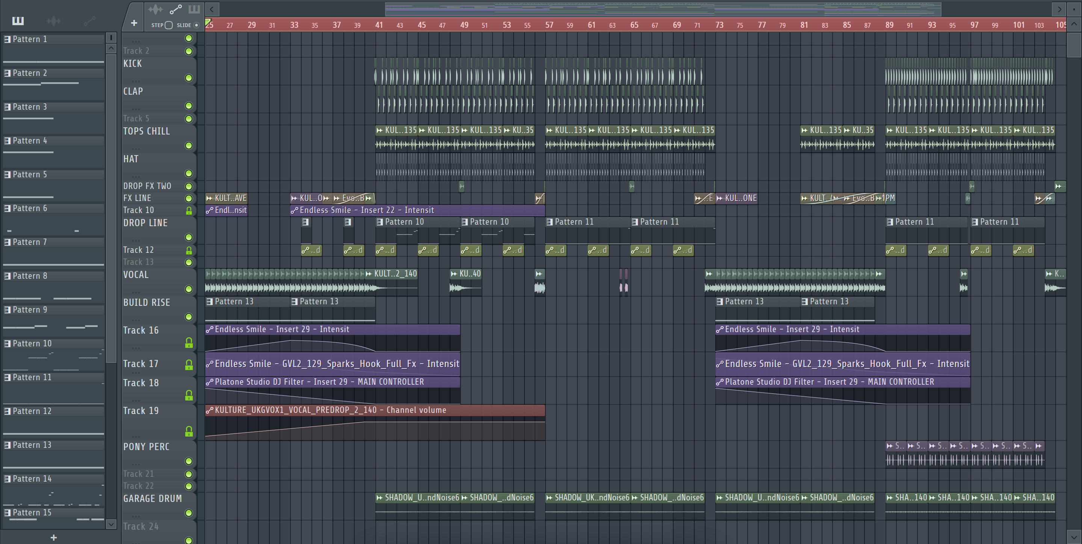Show automation clips in the picker panel

tap(89, 21)
